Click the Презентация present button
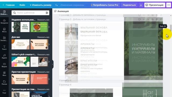172x97 pixels. (155, 5)
